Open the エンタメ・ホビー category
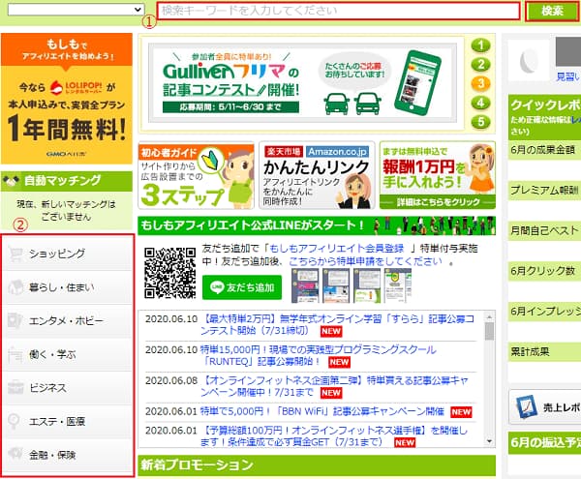Image resolution: width=581 pixels, height=479 pixels. (69, 321)
